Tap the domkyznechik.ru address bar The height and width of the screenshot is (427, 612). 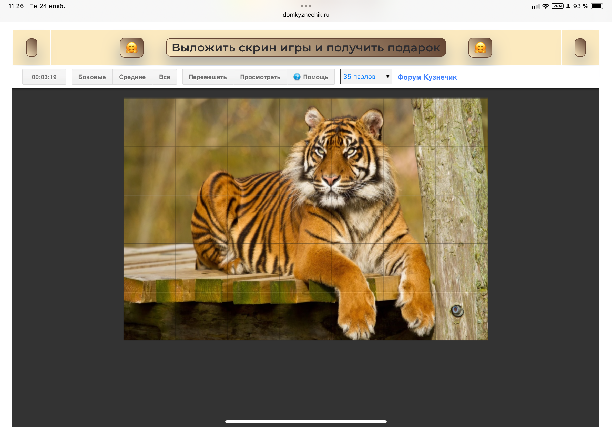click(306, 15)
